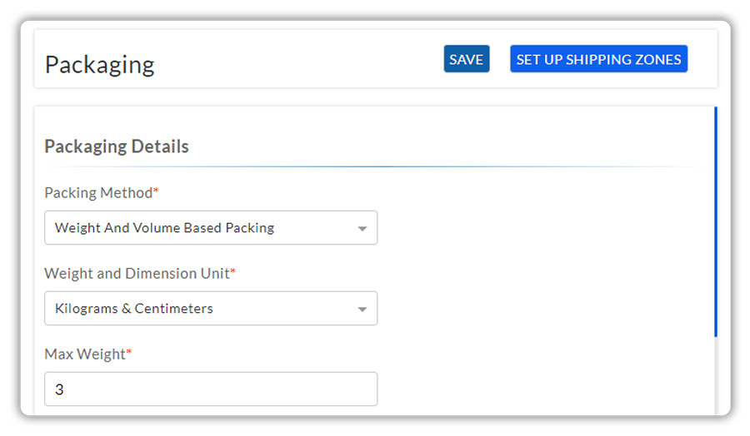This screenshot has width=750, height=436.
Task: Open the Weight And Volume Based Packing combo box
Action: (x=211, y=228)
